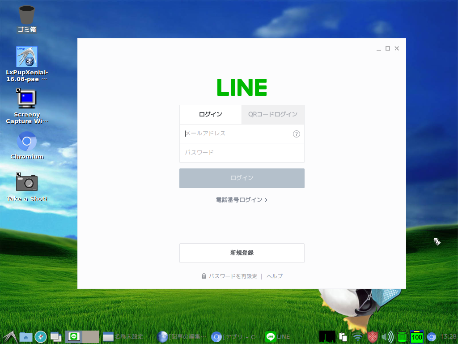Click the 新規登録 button
Screen dimensions: 458x344
point(242,253)
